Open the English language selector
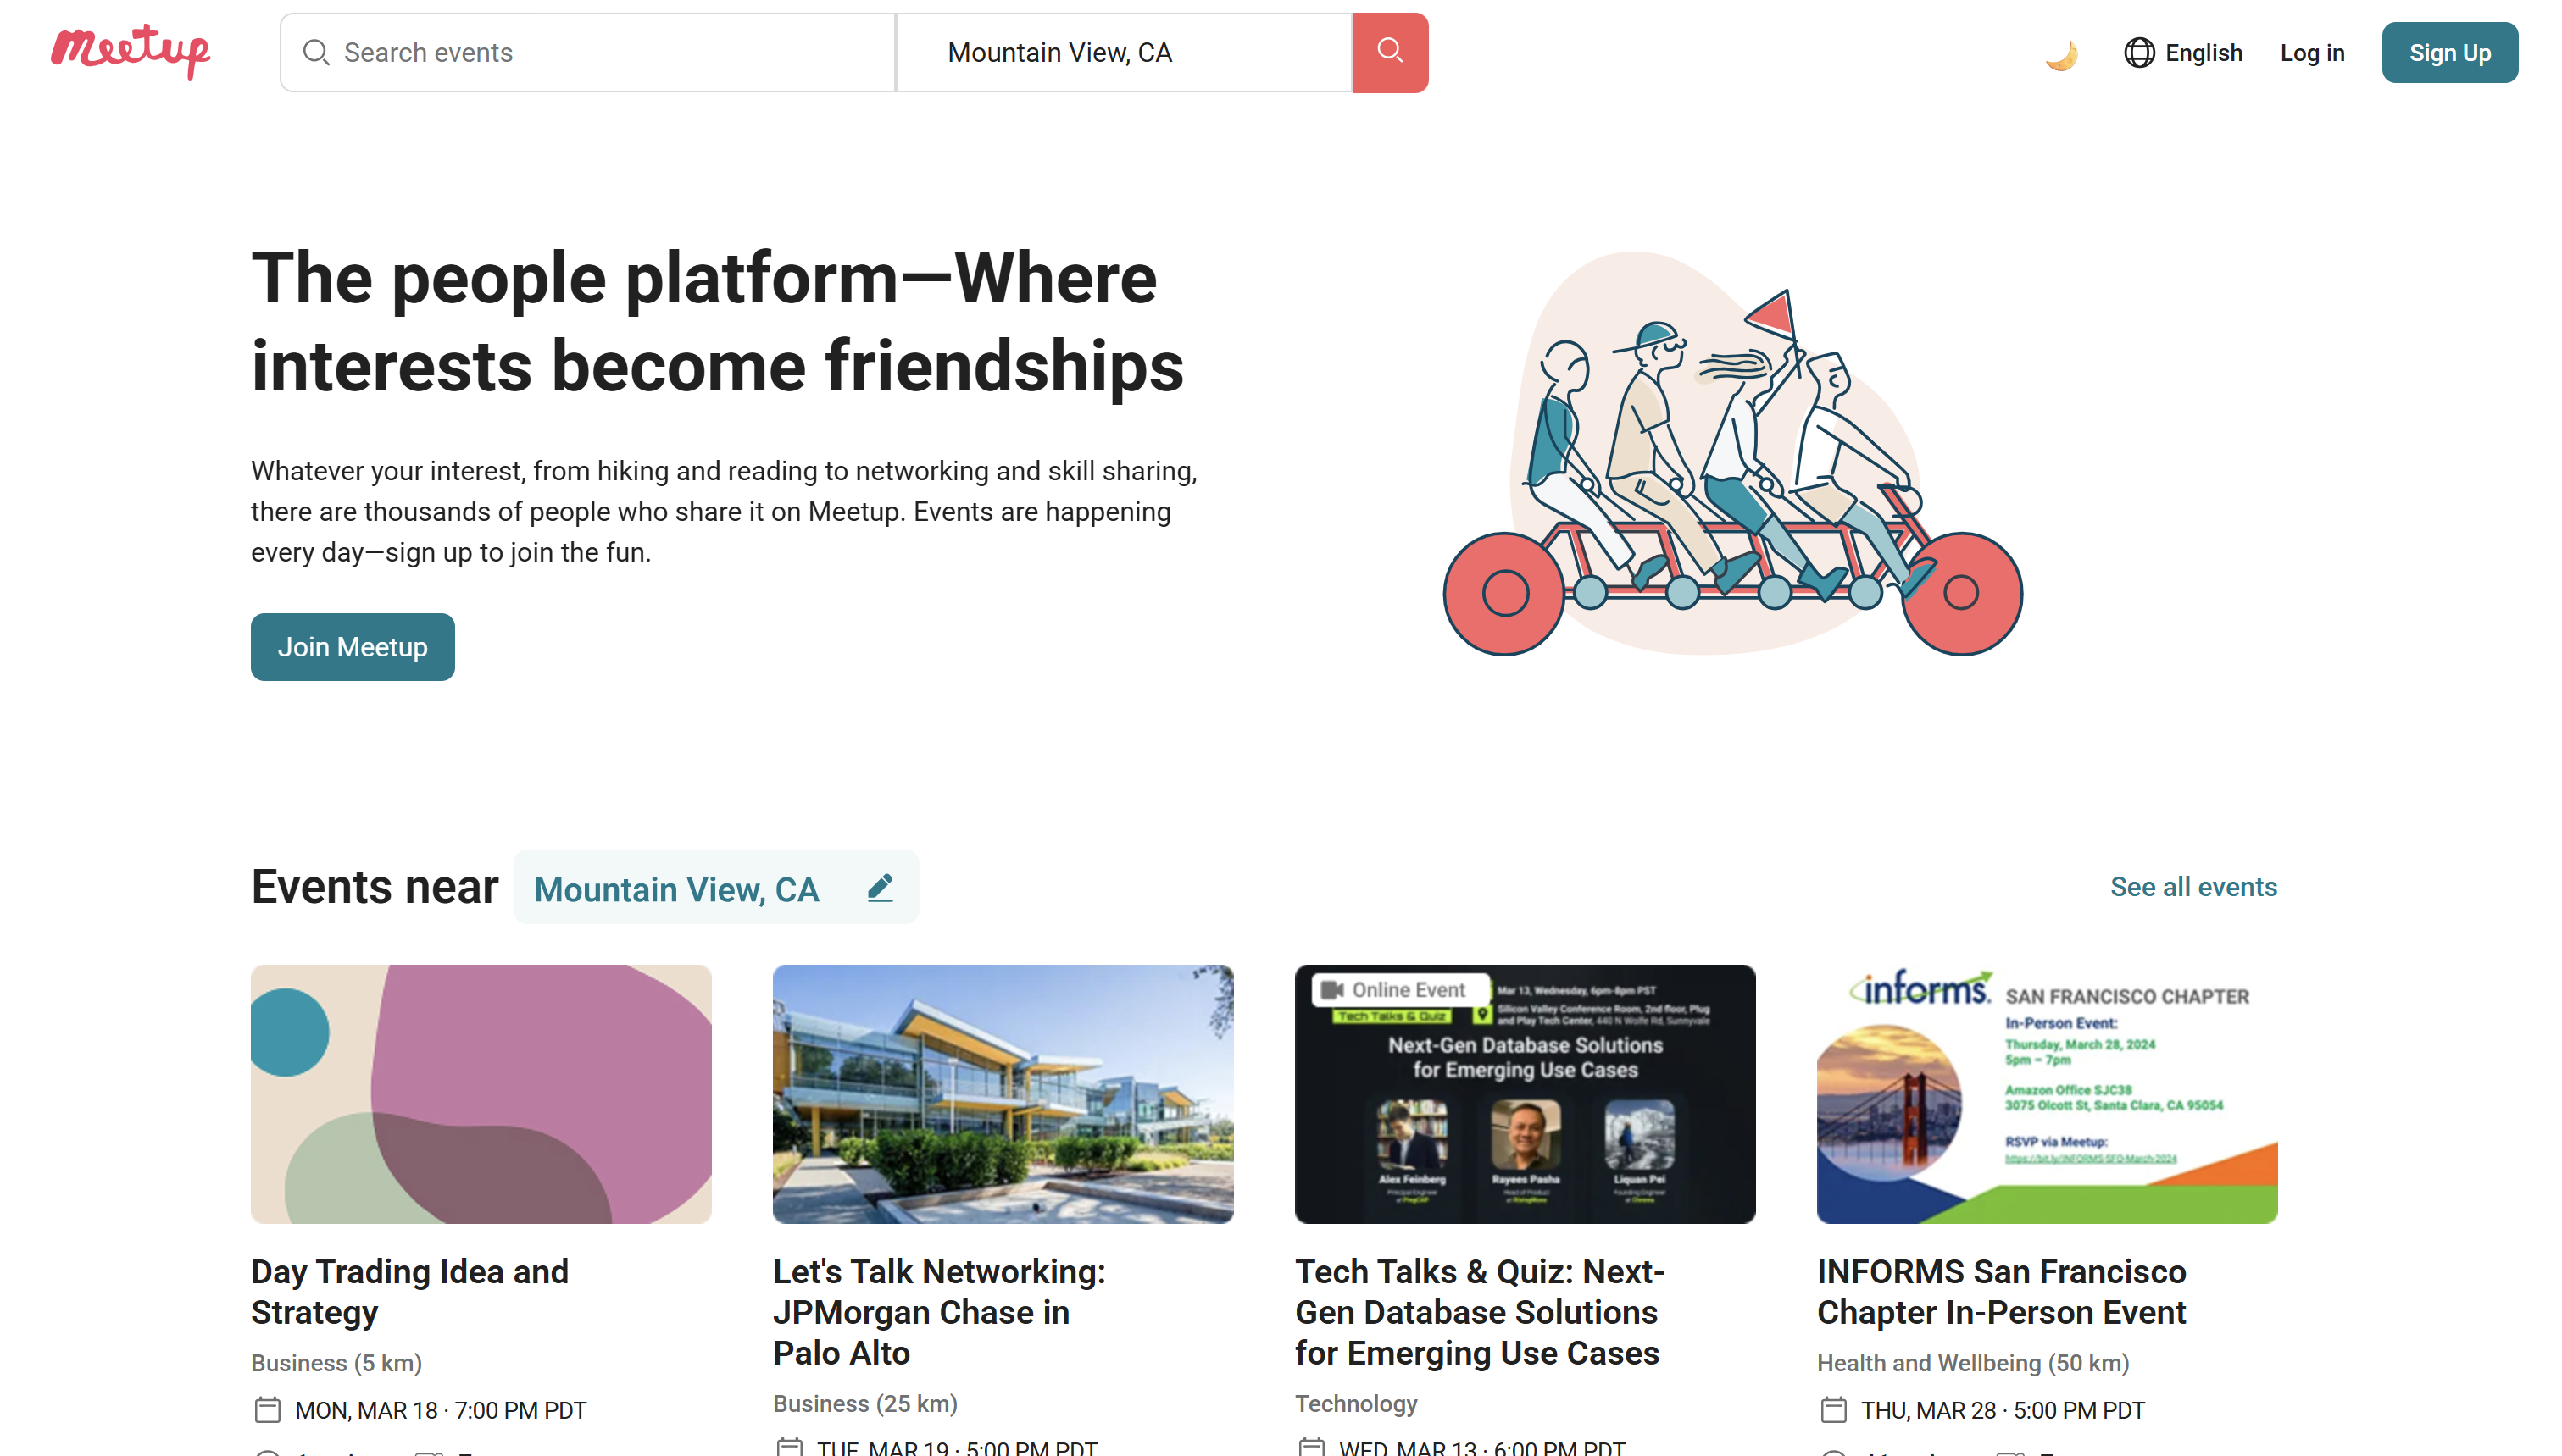The width and height of the screenshot is (2562, 1456). (x=2184, y=53)
